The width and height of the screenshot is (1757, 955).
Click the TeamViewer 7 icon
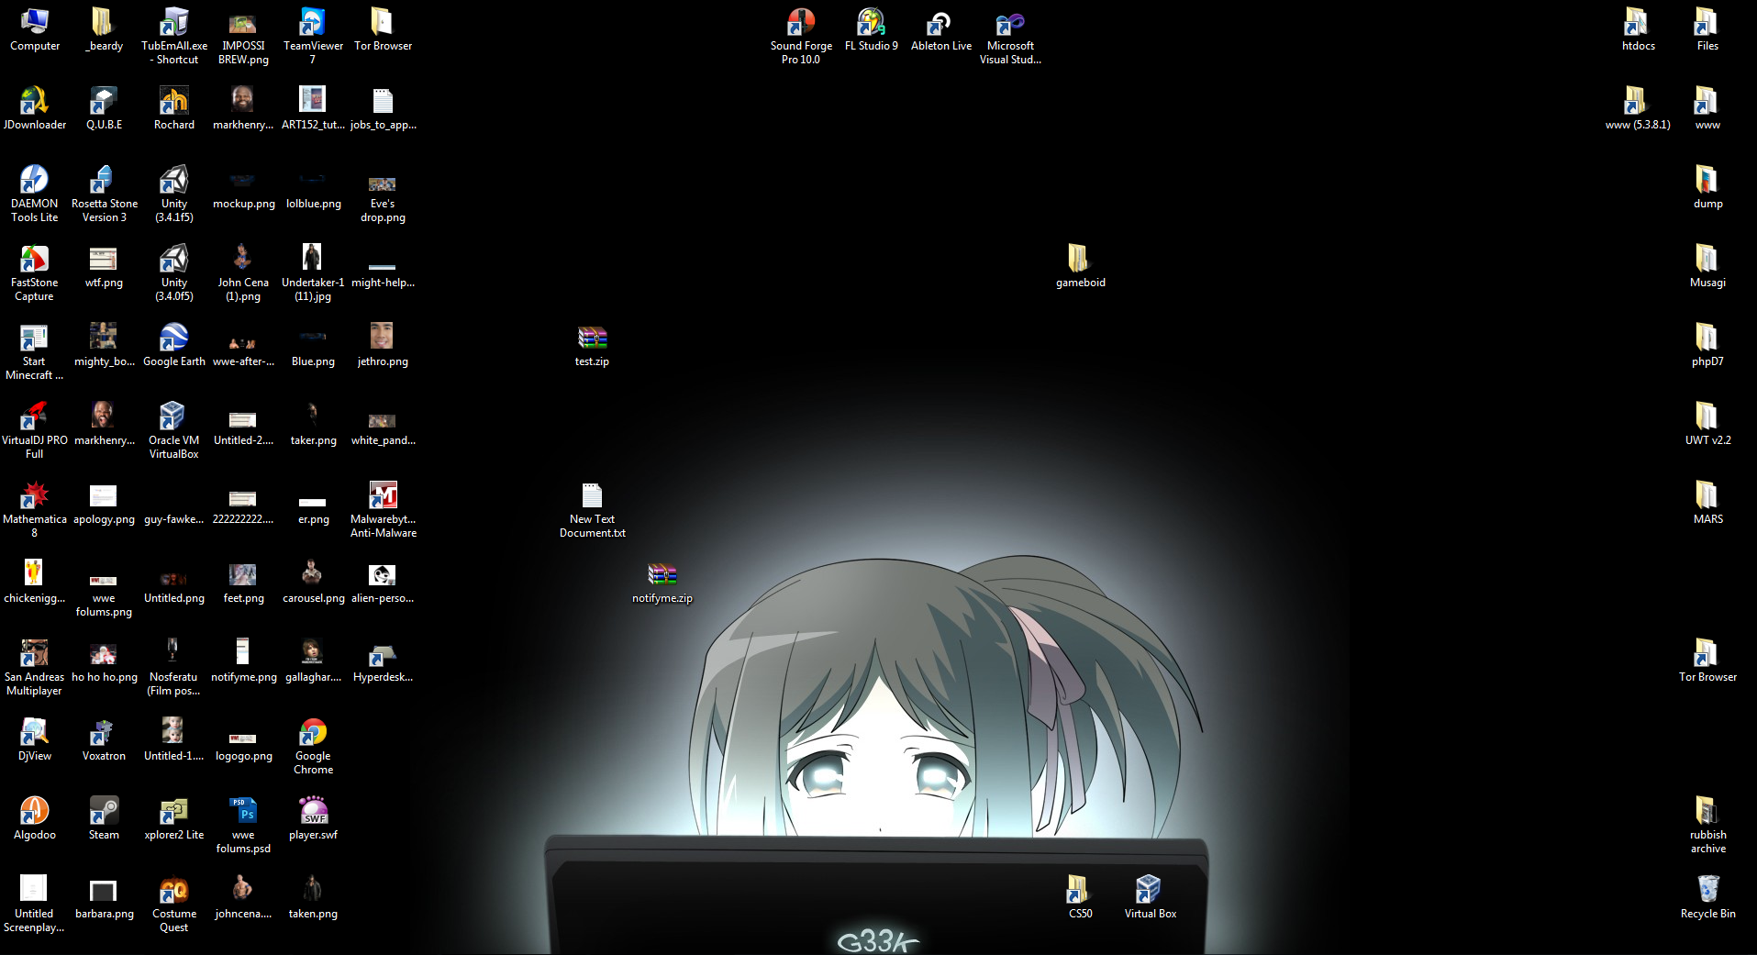point(313,23)
